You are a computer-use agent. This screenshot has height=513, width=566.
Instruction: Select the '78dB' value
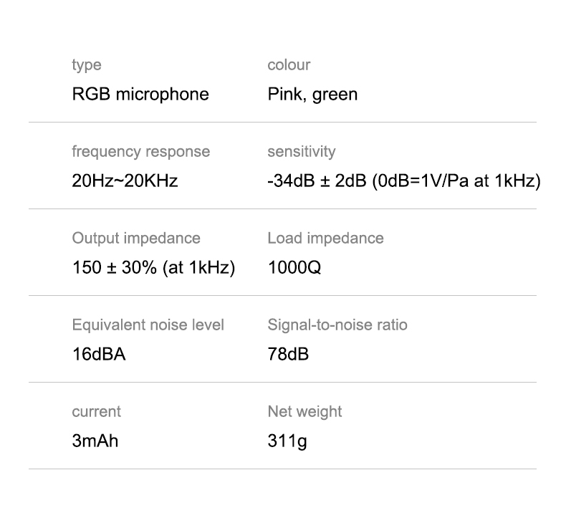(288, 355)
